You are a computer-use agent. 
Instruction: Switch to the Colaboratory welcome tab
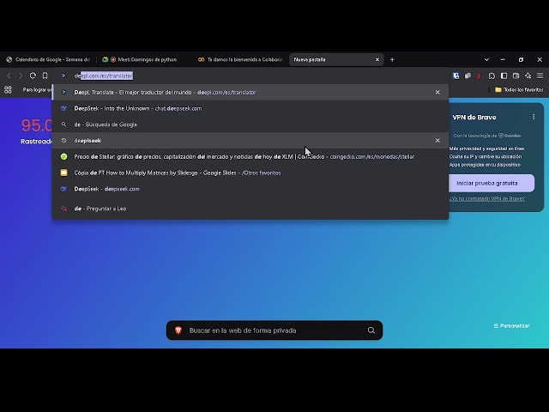click(240, 59)
